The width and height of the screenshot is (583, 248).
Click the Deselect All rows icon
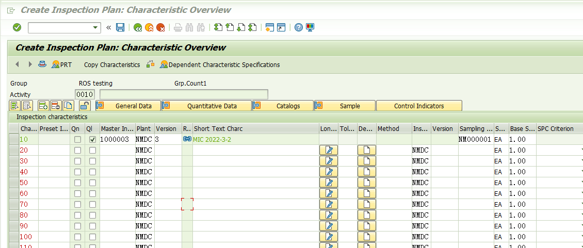(x=27, y=106)
